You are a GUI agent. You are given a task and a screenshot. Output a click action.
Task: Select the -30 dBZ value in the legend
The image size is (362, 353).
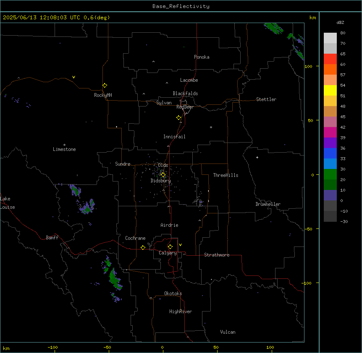click(x=344, y=221)
